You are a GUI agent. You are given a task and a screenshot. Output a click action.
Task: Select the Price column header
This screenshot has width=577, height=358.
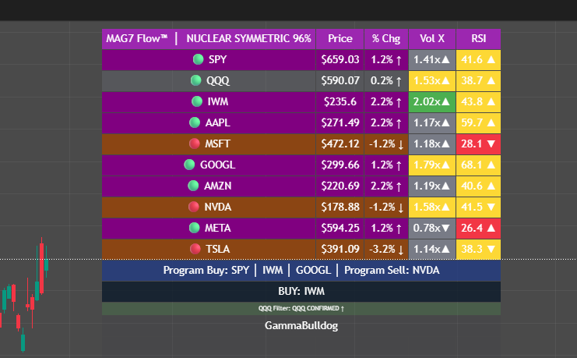point(340,38)
